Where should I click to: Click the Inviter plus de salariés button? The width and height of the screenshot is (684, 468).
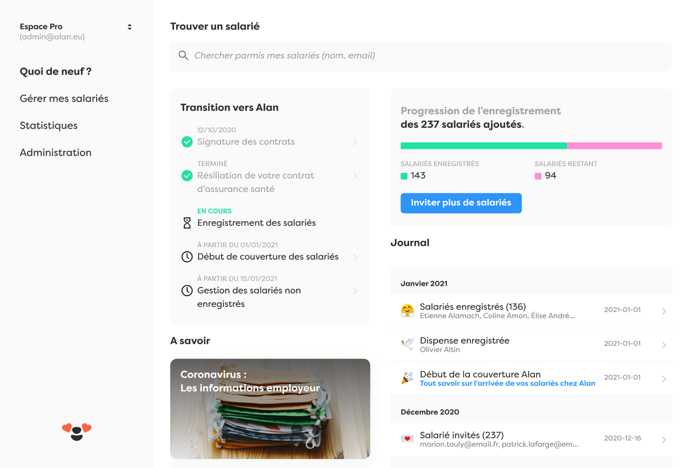pos(461,203)
